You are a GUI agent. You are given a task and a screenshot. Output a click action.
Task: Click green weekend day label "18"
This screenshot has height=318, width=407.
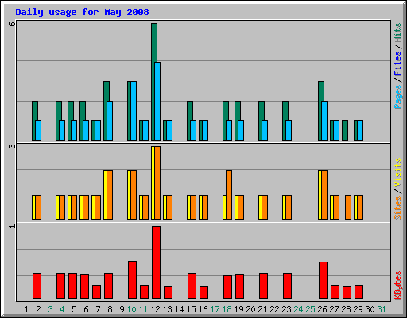227,309
